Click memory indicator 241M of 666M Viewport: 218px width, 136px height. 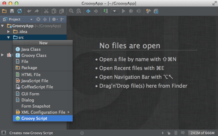pyautogui.click(x=202, y=133)
